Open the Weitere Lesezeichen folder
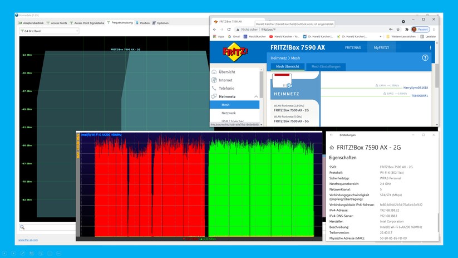This screenshot has width=458, height=258. click(401, 37)
